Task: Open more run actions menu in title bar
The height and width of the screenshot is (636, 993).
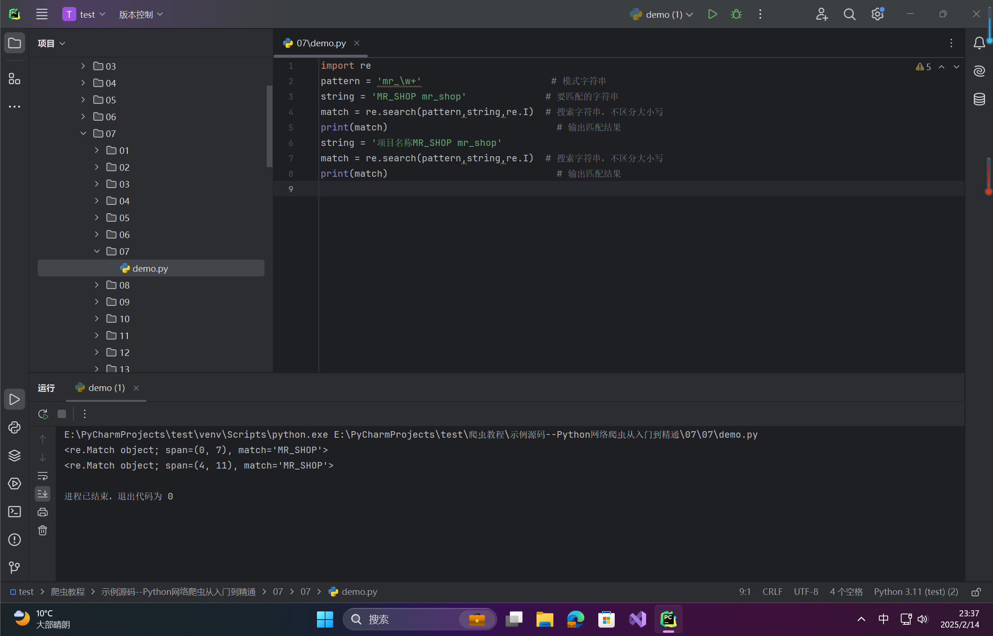Action: click(x=760, y=14)
